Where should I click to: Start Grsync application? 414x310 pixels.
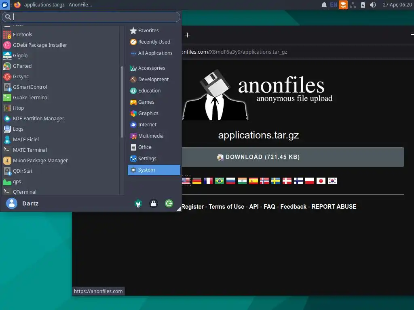coord(61,77)
